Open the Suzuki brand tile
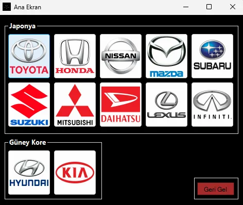This screenshot has width=243, height=205. click(x=29, y=105)
